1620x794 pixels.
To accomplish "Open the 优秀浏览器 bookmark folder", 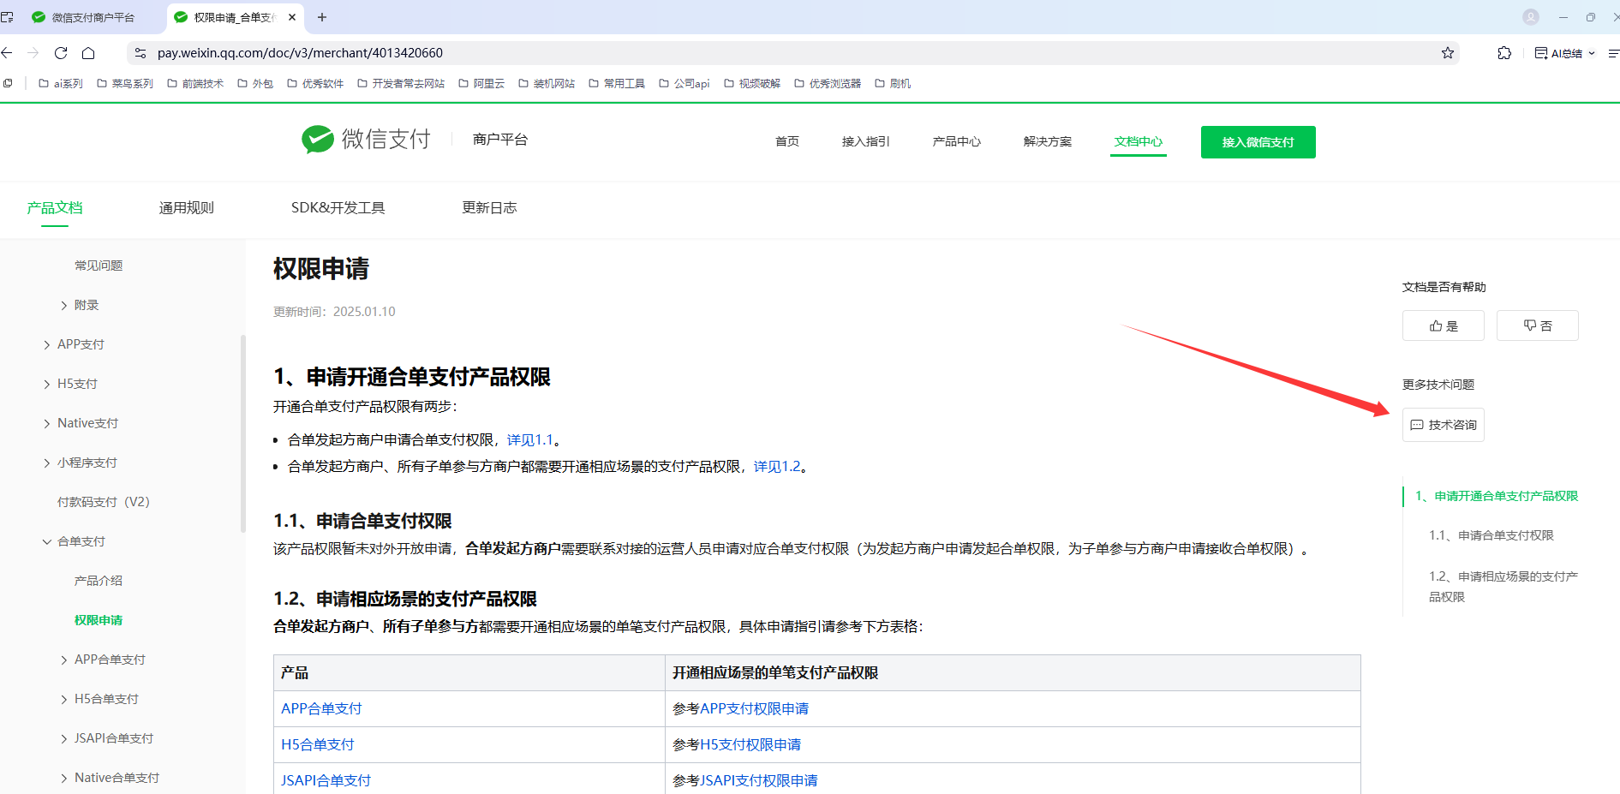I will coord(828,83).
